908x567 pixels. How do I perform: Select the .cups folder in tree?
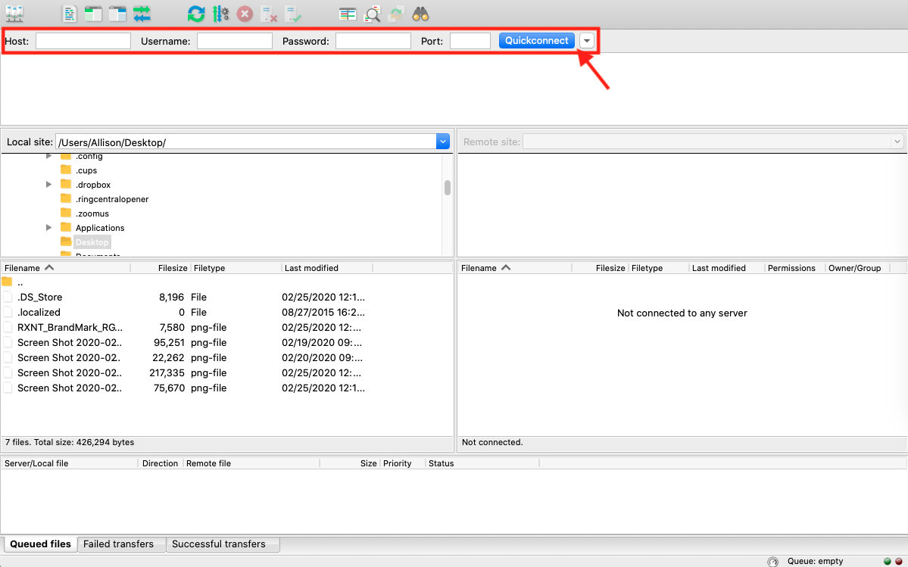tap(86, 170)
